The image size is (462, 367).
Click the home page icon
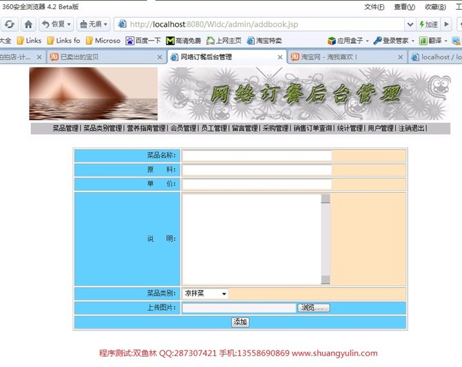pos(28,24)
